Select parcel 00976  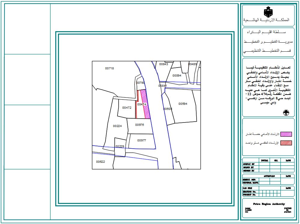click(139, 125)
